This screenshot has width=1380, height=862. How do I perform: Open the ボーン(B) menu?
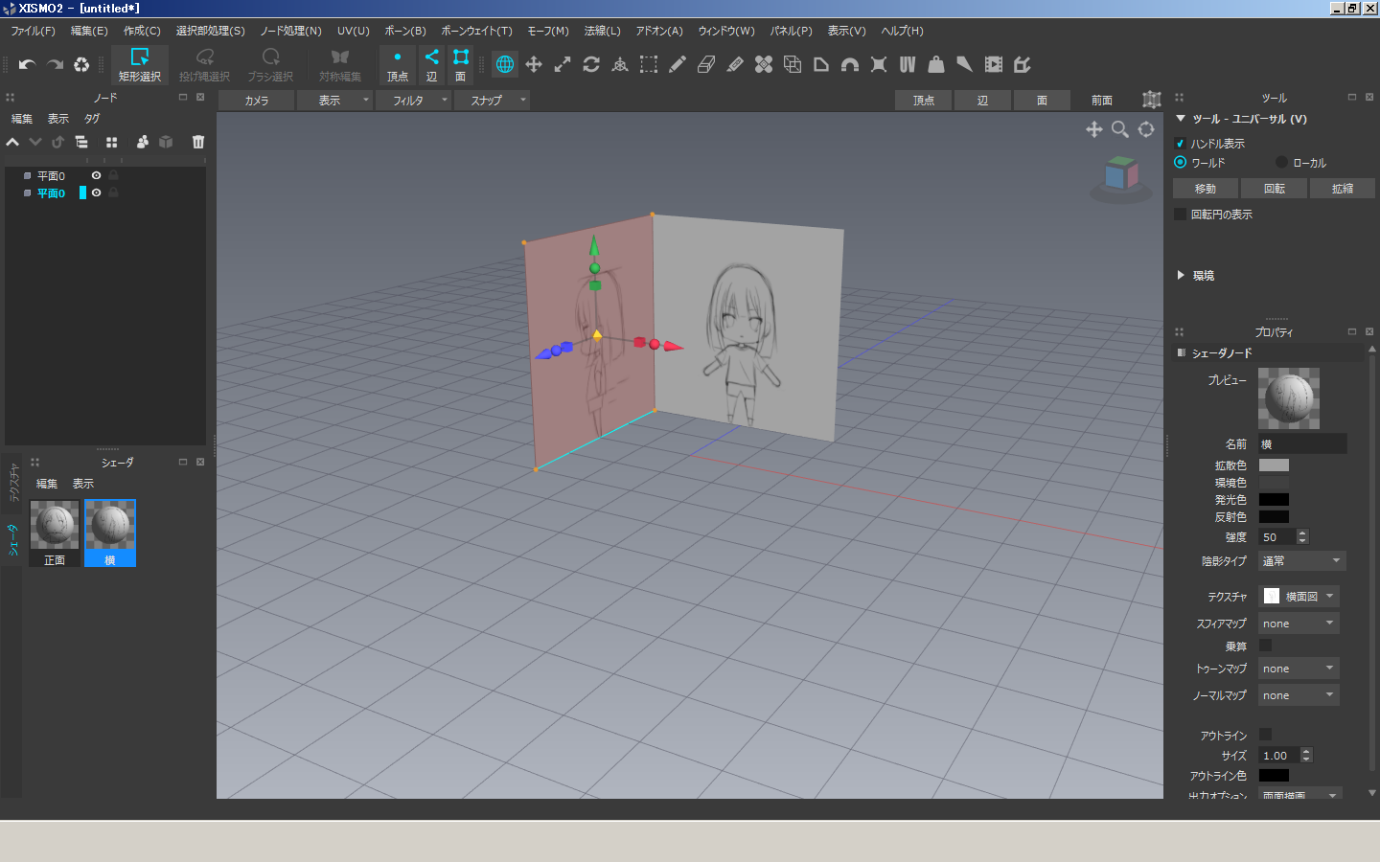point(405,31)
